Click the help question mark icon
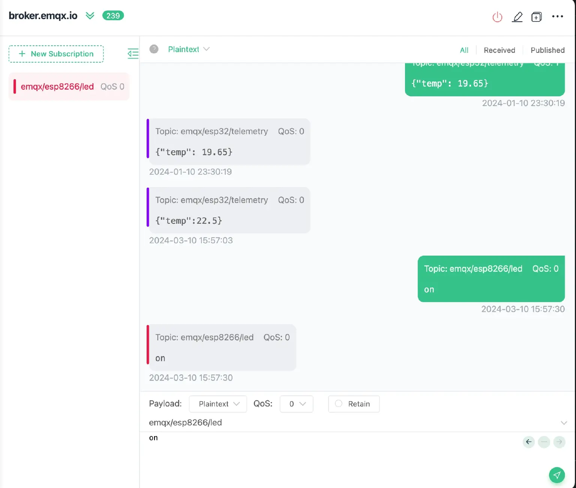 [x=154, y=49]
